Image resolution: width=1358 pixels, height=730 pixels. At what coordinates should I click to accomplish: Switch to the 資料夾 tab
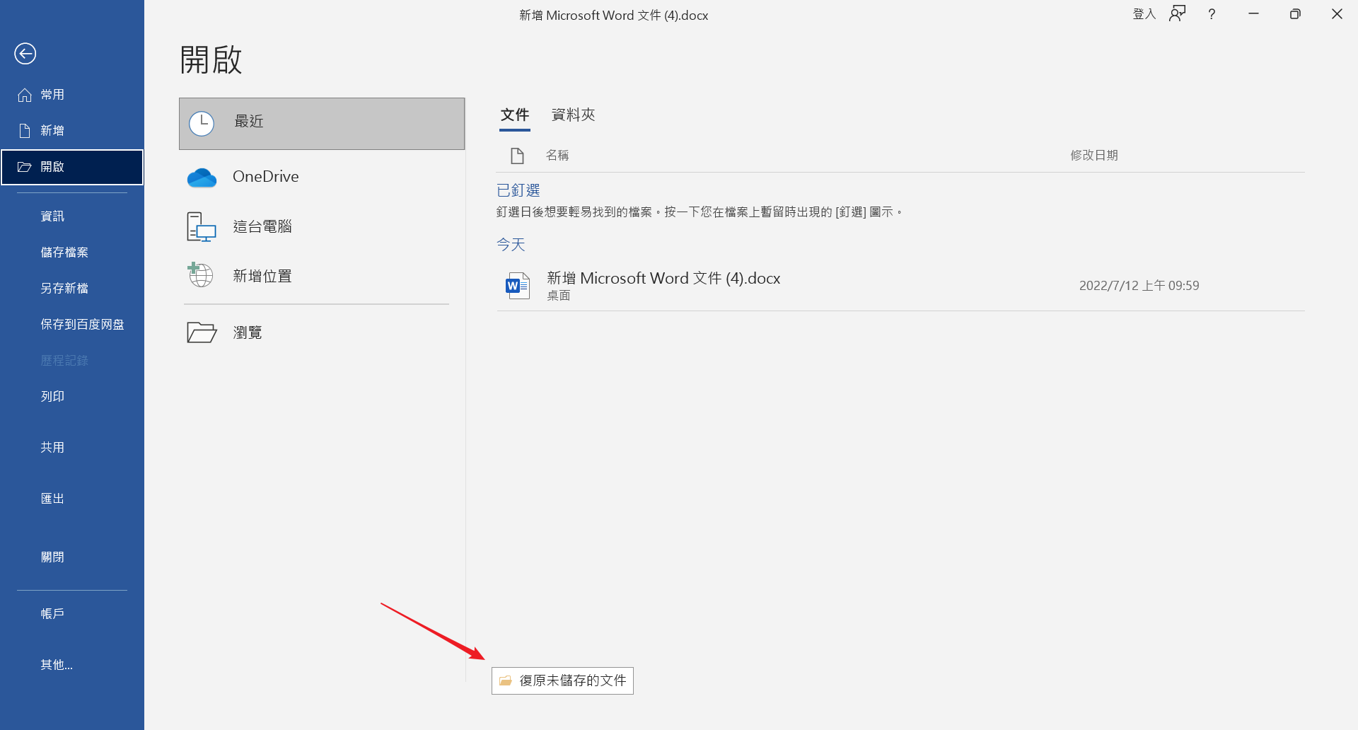[x=573, y=115]
